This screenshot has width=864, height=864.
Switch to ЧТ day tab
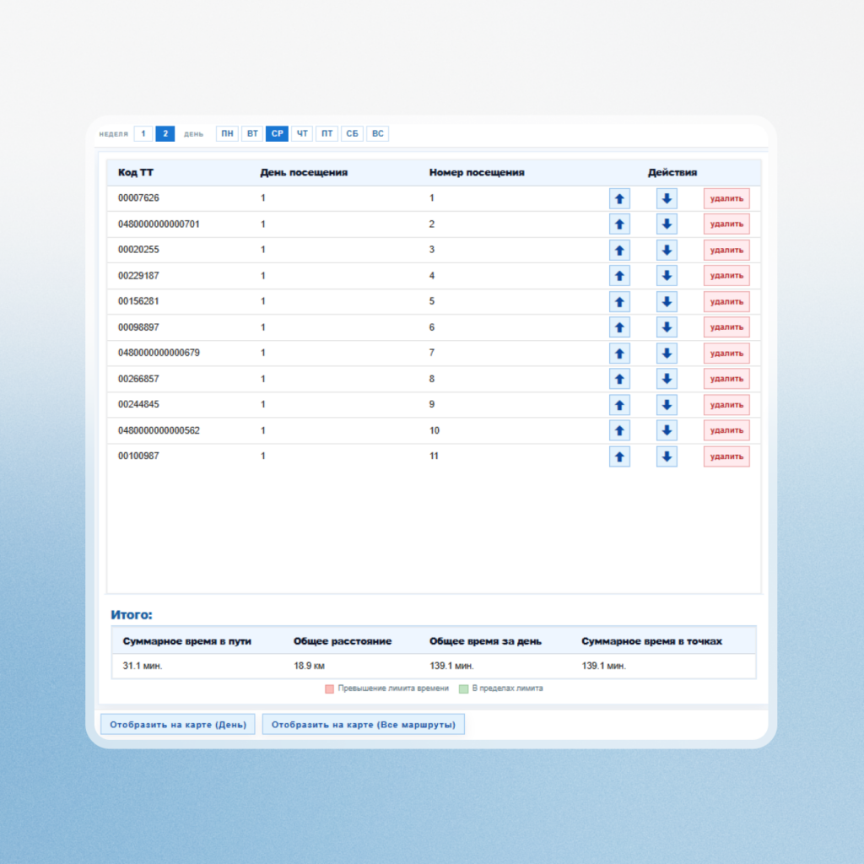(302, 134)
